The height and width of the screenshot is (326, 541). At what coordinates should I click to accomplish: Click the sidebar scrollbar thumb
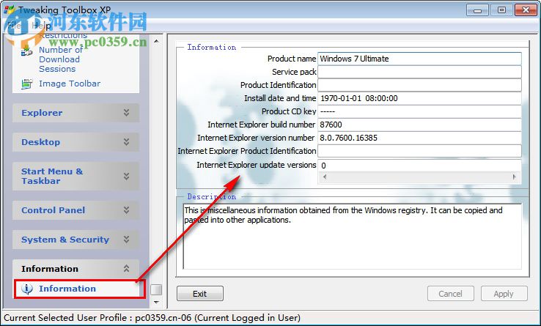[156, 289]
